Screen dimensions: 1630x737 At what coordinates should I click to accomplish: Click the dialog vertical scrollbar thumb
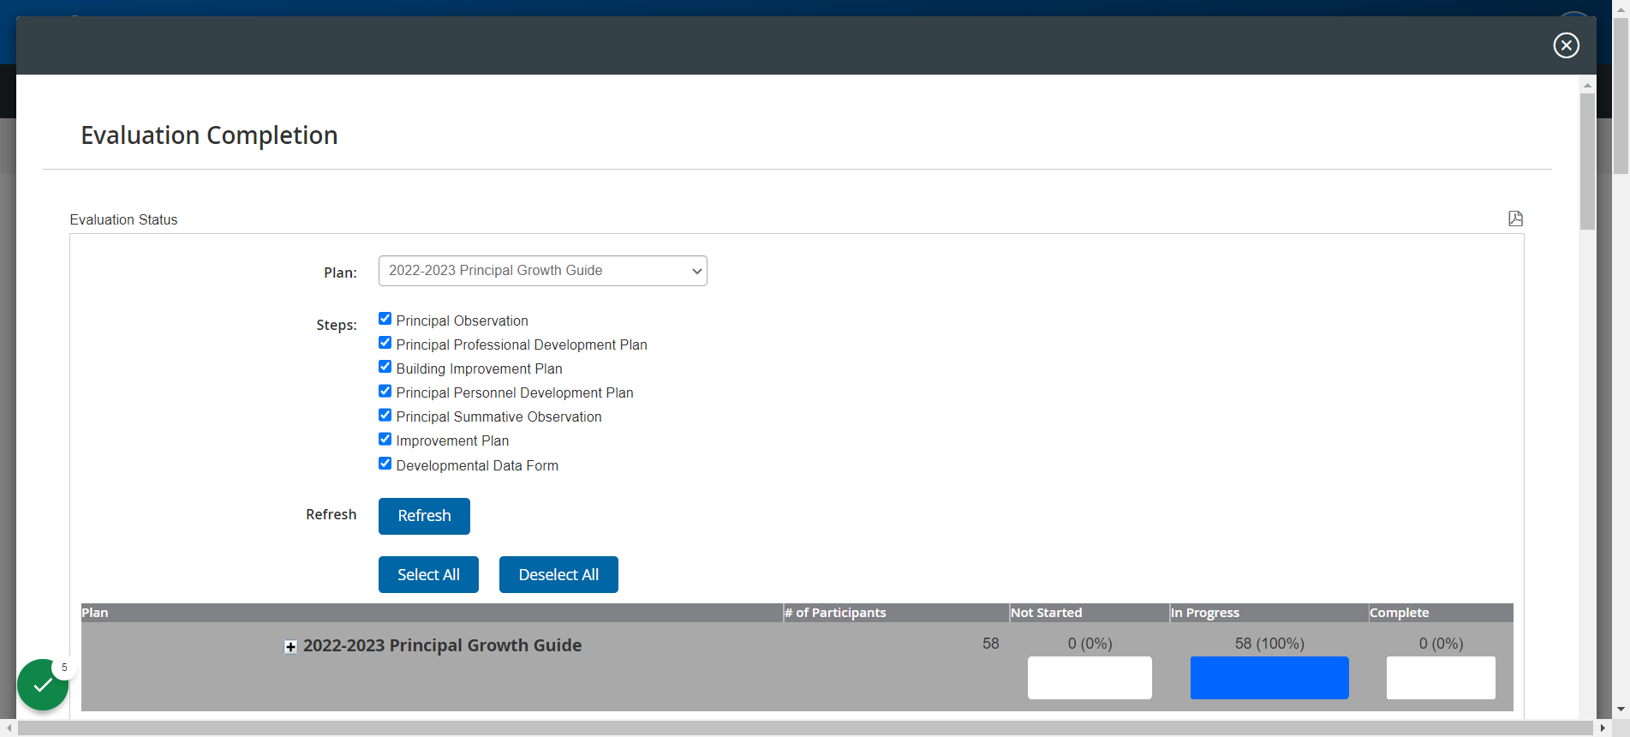(x=1588, y=161)
